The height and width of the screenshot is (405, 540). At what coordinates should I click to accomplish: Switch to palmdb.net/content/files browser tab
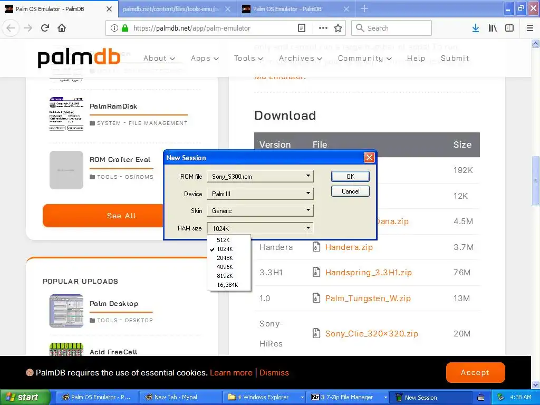[171, 9]
